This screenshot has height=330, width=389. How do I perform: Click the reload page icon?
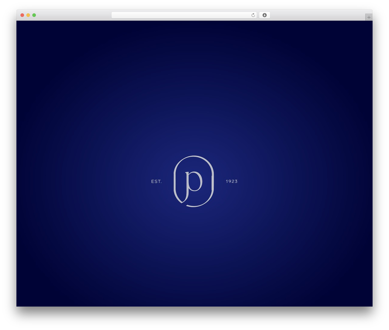pyautogui.click(x=253, y=15)
